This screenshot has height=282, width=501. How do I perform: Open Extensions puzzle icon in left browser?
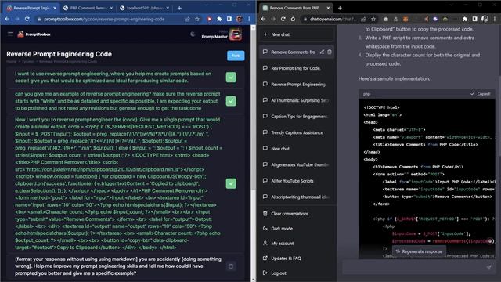click(x=219, y=19)
